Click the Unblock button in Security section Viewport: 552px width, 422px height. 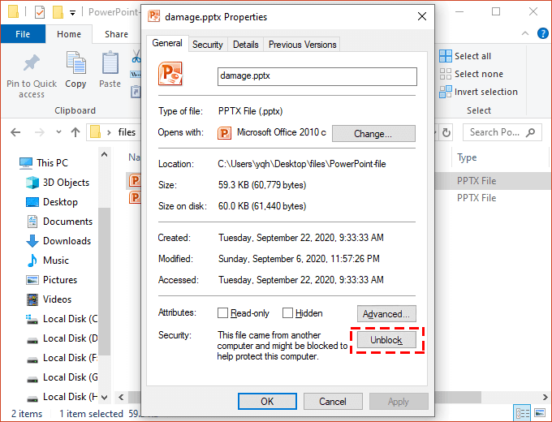(x=386, y=340)
